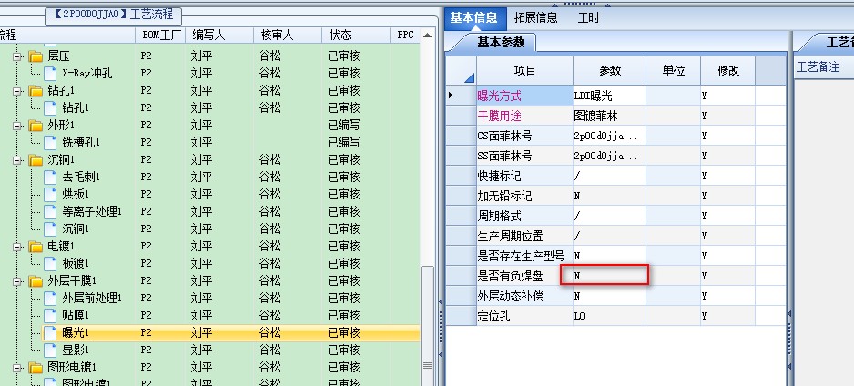The image size is (854, 386).
Task: Click the document icon of 显影1
Action: (x=50, y=350)
